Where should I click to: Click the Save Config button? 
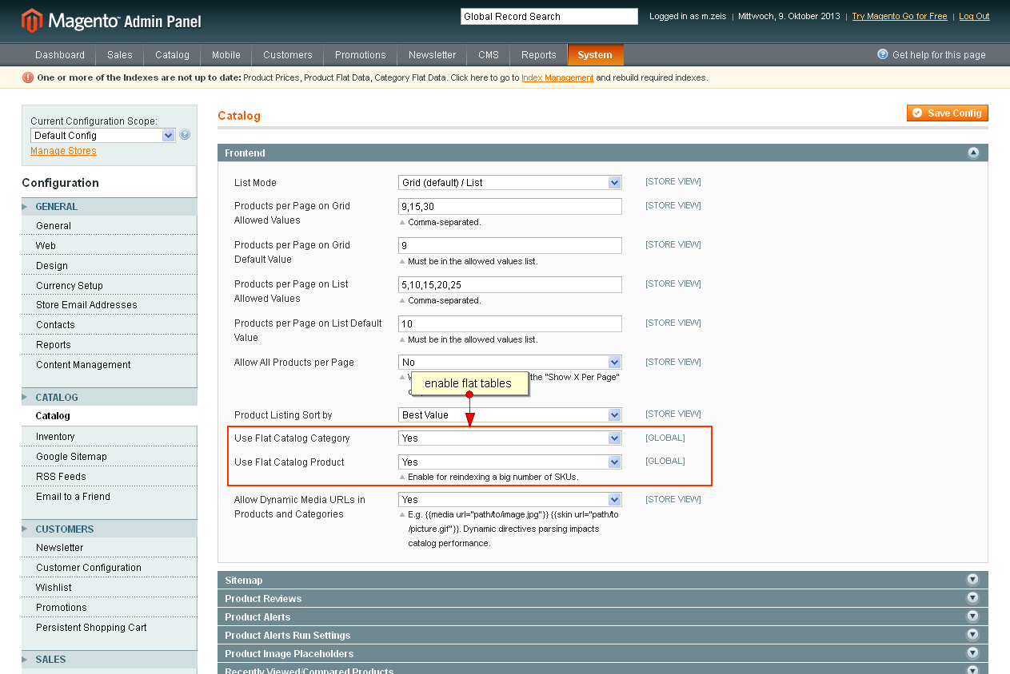pyautogui.click(x=948, y=113)
